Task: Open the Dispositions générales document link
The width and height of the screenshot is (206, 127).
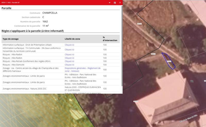Action: 75,68
